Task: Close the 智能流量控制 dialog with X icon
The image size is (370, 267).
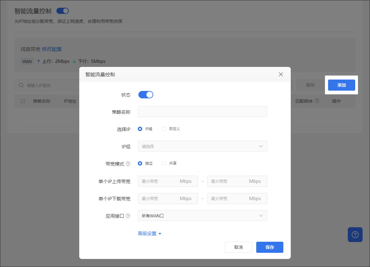Action: 281,74
